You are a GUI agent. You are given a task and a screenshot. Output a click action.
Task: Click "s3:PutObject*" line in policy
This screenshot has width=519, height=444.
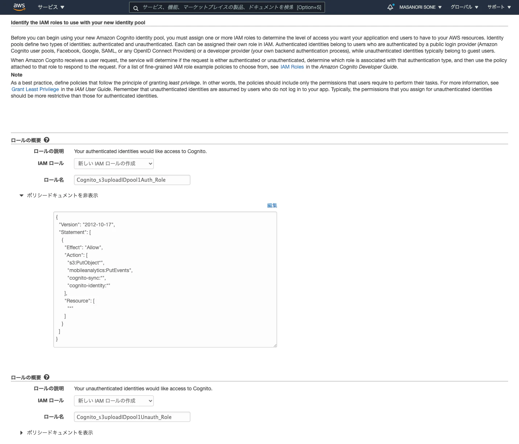point(86,263)
